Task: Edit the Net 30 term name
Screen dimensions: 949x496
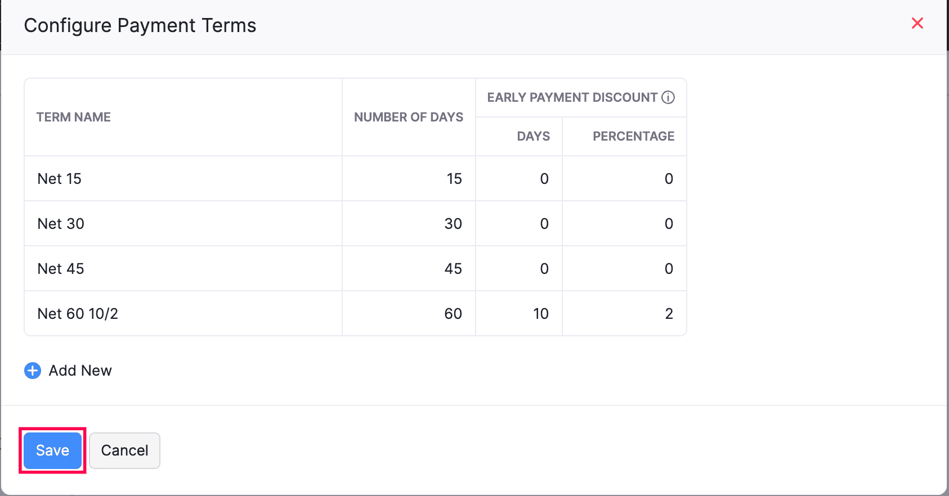Action: (183, 224)
